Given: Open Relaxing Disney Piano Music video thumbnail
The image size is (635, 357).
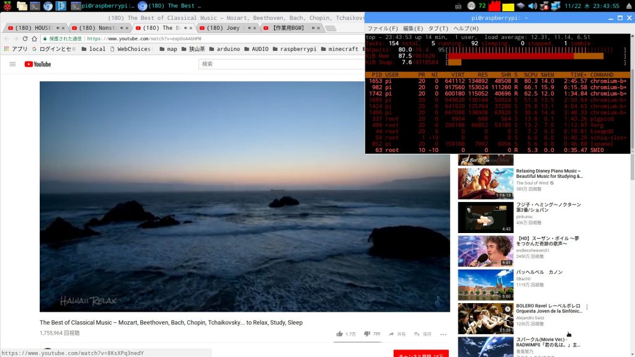Looking at the screenshot, I should (486, 183).
